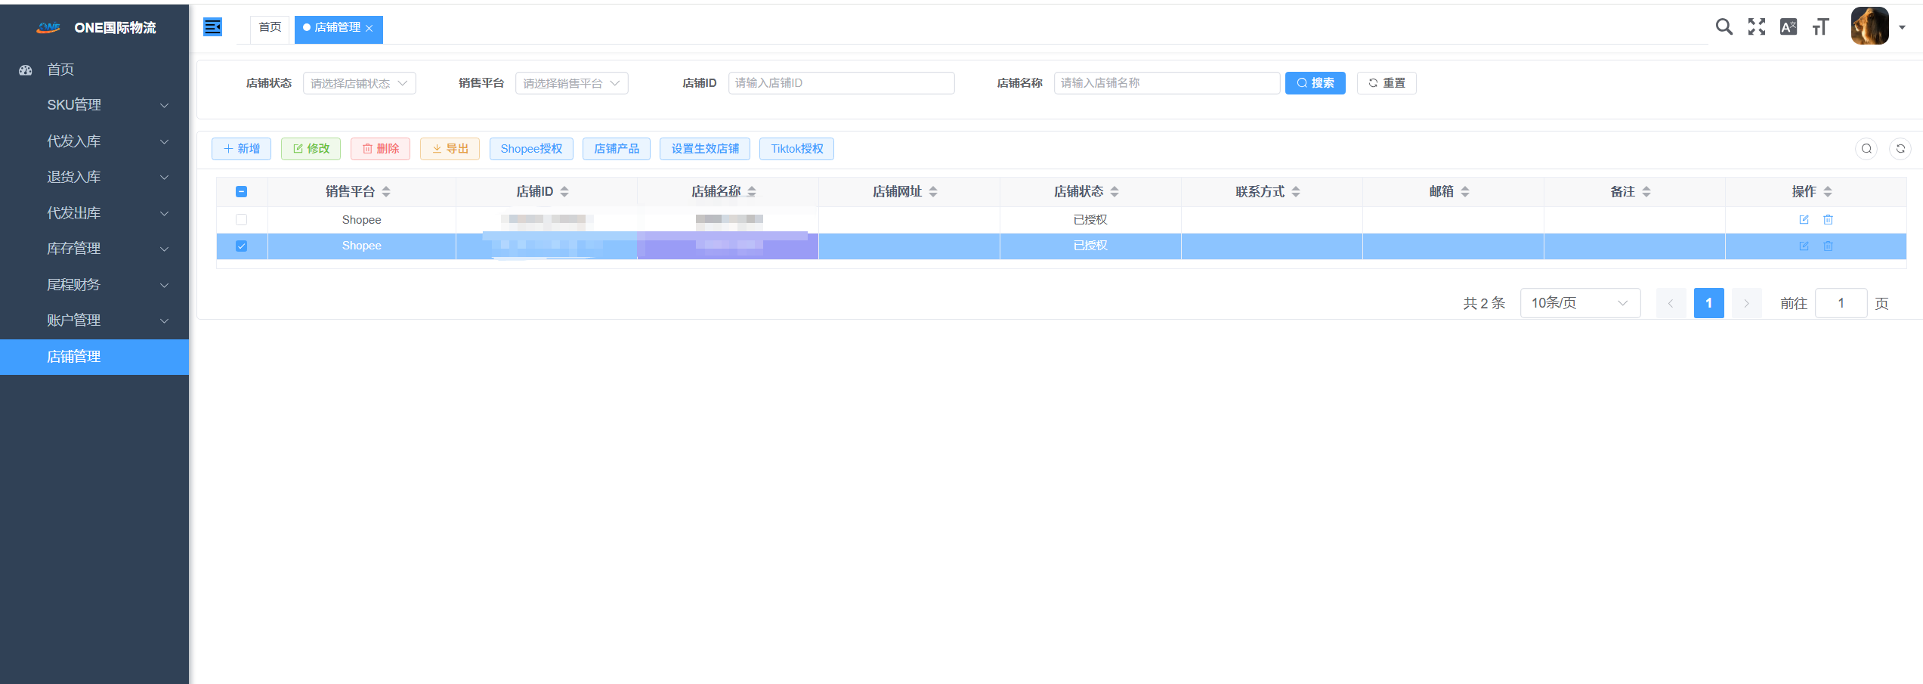Screen dimensions: 1923x684
Task: Open the global search magnifier in the header
Action: click(1724, 26)
